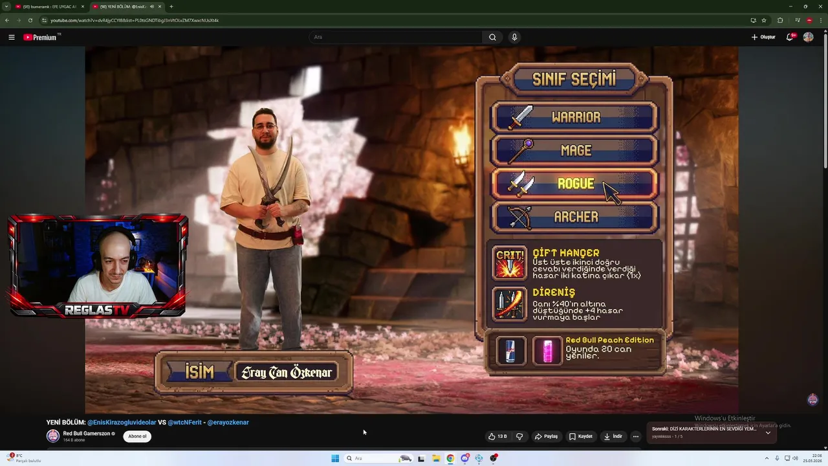Click the pink Peach Edition can icon
Screen dimensions: 828x466
click(x=547, y=351)
